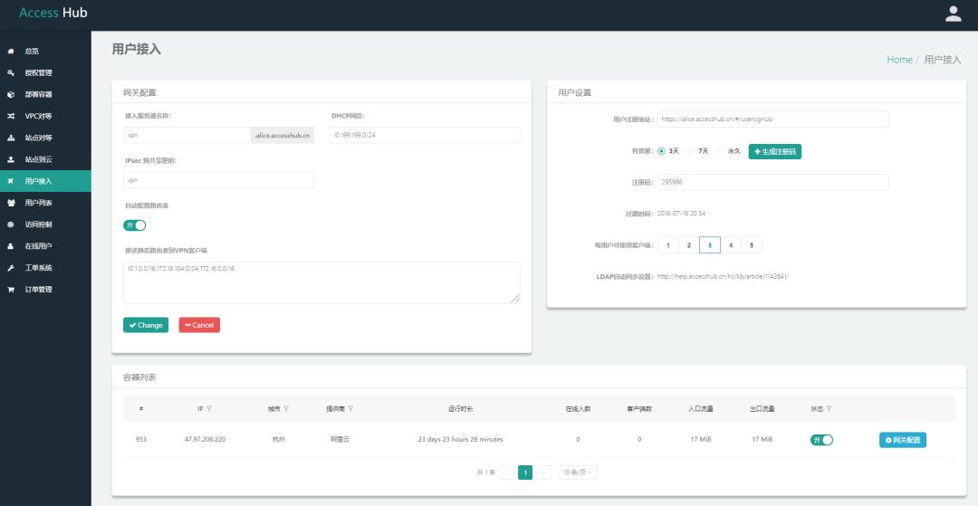Click the Access Hub logo
Viewport: 978px width, 506px height.
[53, 13]
